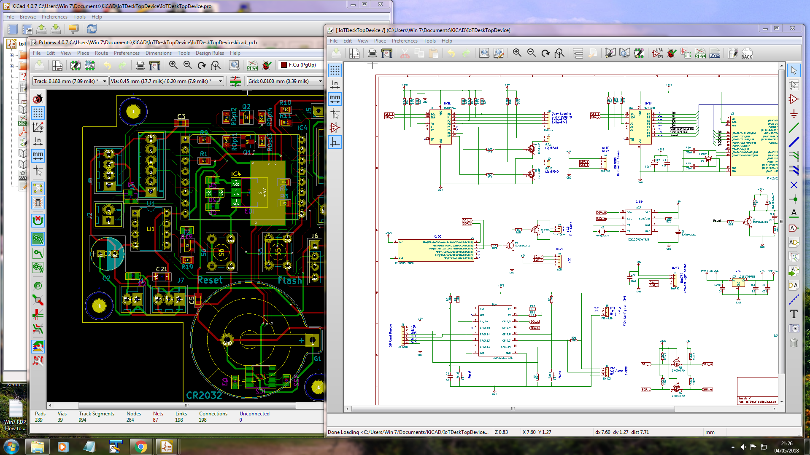Image resolution: width=810 pixels, height=455 pixels.
Task: Run electrical rules check in Eeschema
Action: tap(672, 53)
